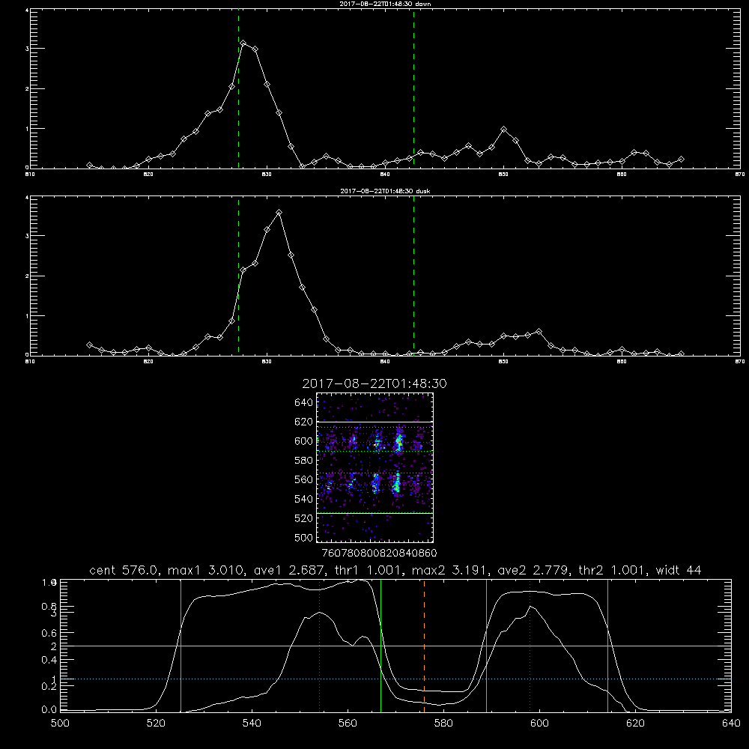Select the green vertical line near 614 in the bottom plot
This screenshot has width=749, height=749.
point(607,646)
